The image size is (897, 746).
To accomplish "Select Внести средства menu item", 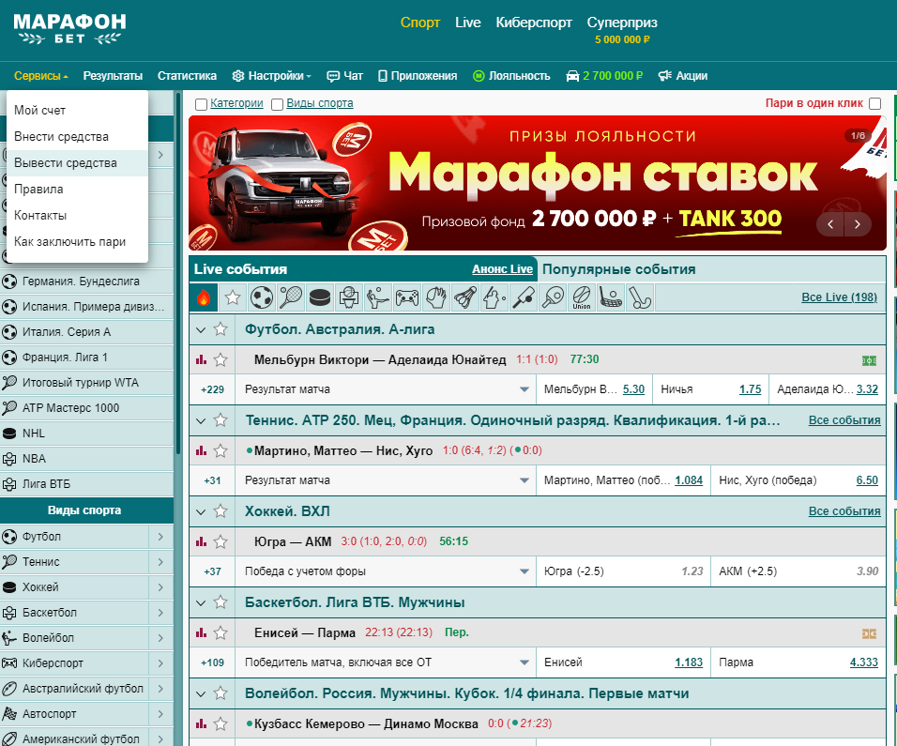I will tap(77, 137).
